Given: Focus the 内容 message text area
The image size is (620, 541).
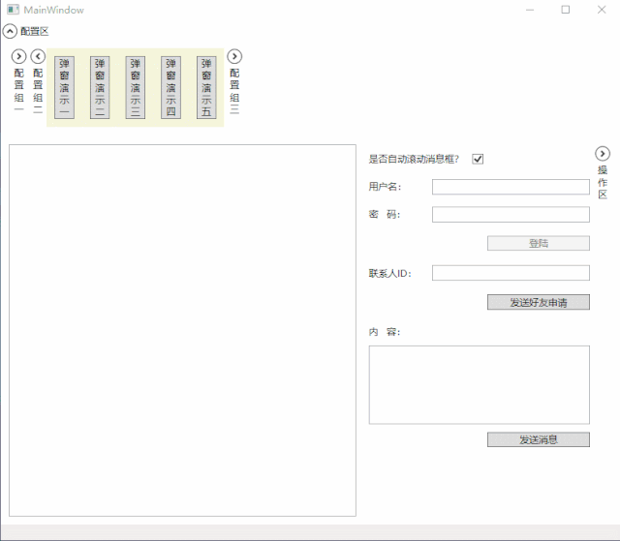Looking at the screenshot, I should pyautogui.click(x=480, y=385).
